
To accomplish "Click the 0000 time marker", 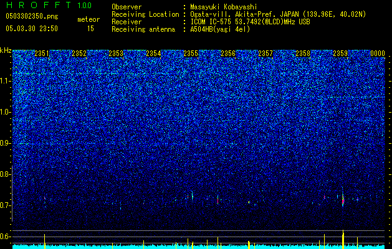I will click(x=378, y=54).
